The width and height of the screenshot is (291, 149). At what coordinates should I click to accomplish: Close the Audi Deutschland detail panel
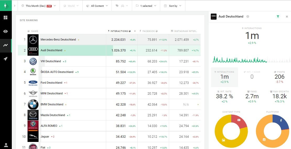coord(287,16)
